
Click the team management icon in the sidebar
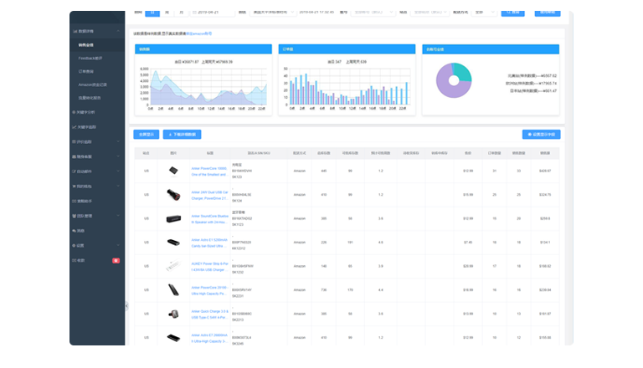pyautogui.click(x=74, y=216)
